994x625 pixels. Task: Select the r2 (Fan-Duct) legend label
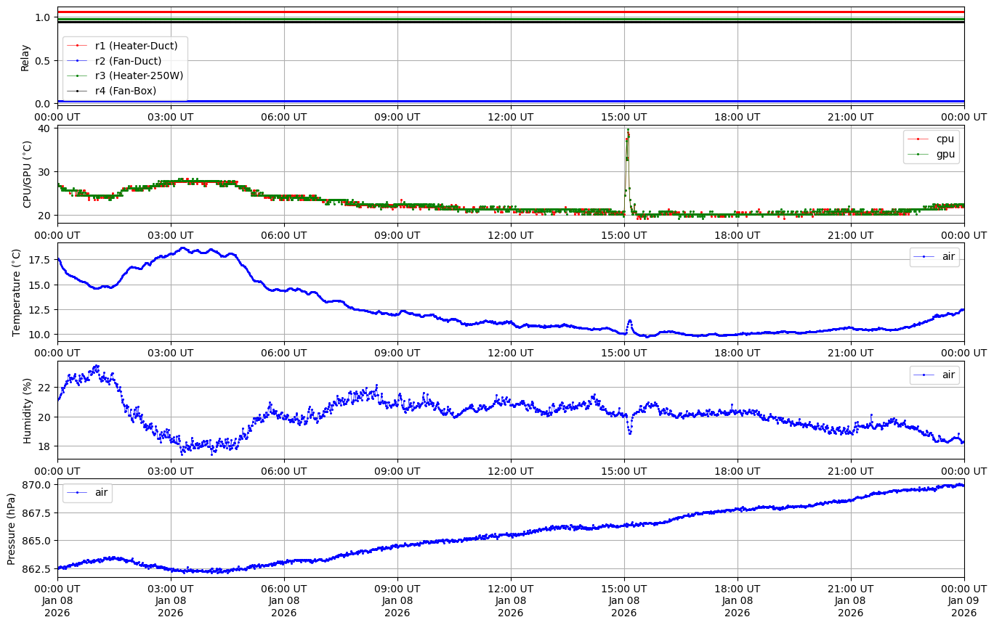pos(128,60)
